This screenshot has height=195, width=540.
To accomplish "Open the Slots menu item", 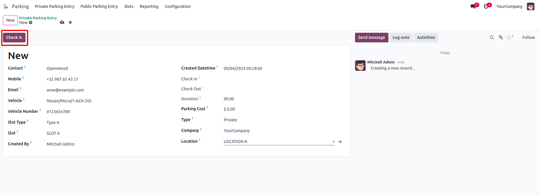I will click(x=129, y=6).
